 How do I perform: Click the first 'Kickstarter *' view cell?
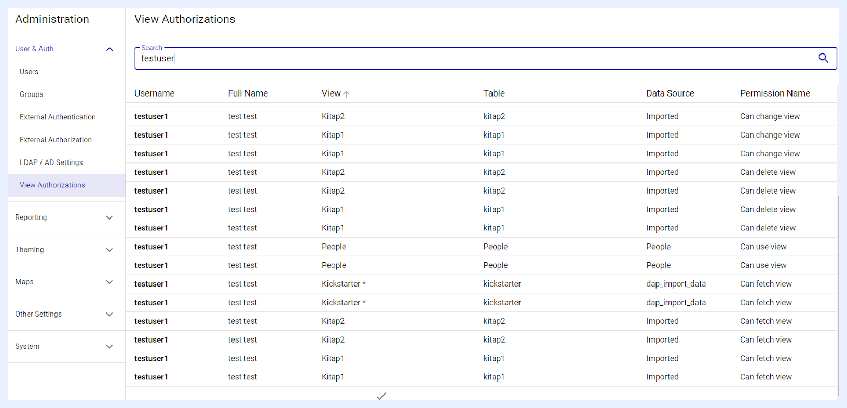pos(344,284)
